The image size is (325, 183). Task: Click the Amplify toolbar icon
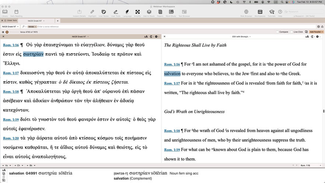[137, 12]
